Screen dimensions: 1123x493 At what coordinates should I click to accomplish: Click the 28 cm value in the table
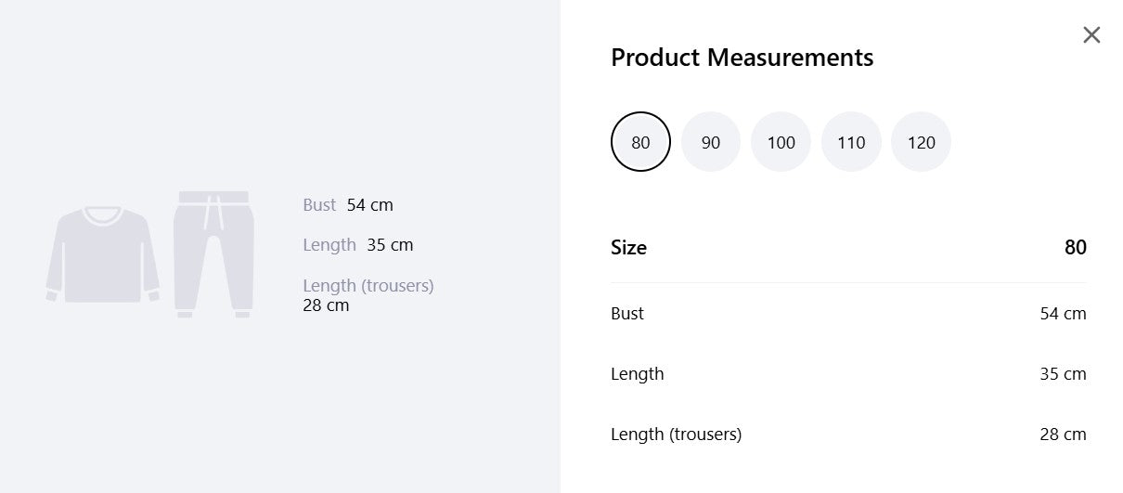coord(1063,435)
